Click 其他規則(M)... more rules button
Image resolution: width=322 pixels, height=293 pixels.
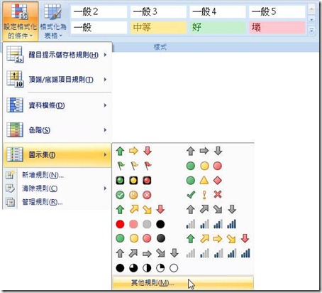pos(183,282)
